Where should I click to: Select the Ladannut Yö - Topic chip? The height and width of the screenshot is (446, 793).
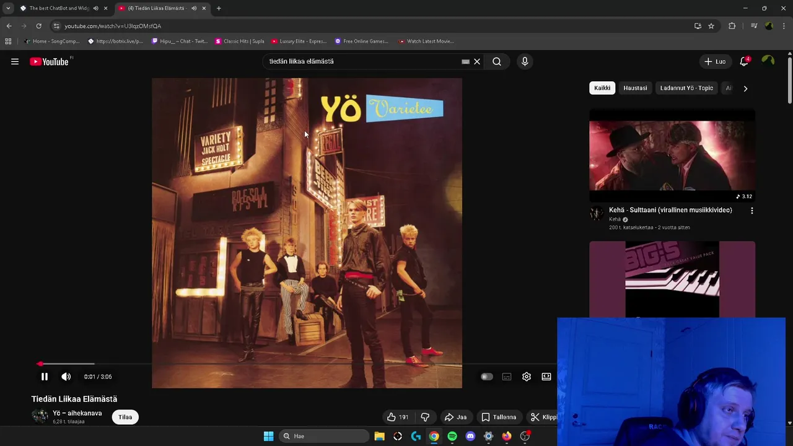[686, 88]
